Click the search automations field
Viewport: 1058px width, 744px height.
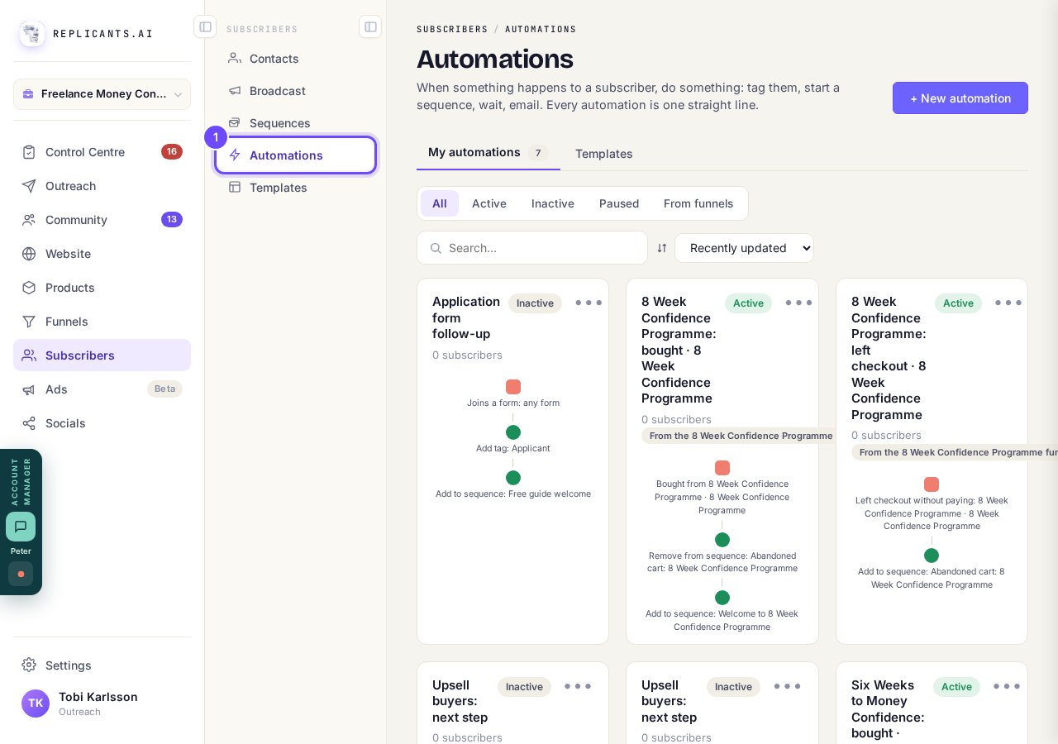[x=532, y=248]
